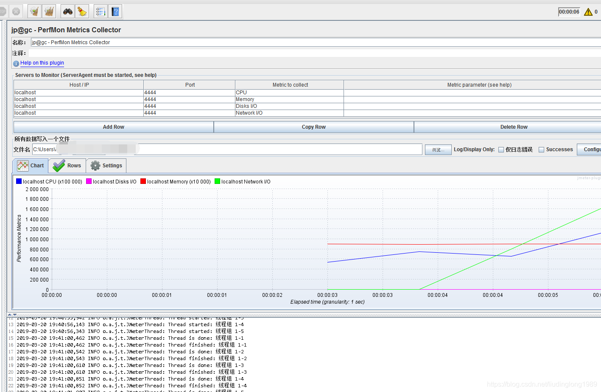Image resolution: width=601 pixels, height=392 pixels.
Task: Click the red localhost Memory legend swatch
Action: point(143,181)
